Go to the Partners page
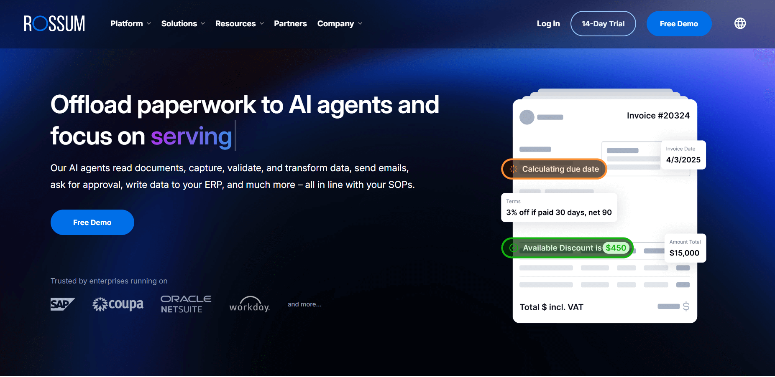This screenshot has height=377, width=775. (x=290, y=24)
